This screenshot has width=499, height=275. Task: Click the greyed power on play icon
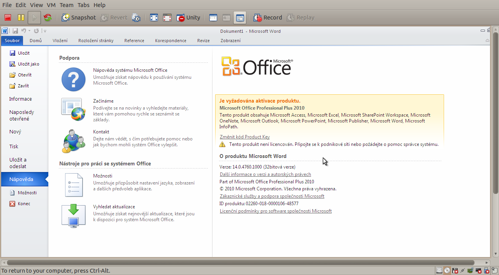pos(34,18)
